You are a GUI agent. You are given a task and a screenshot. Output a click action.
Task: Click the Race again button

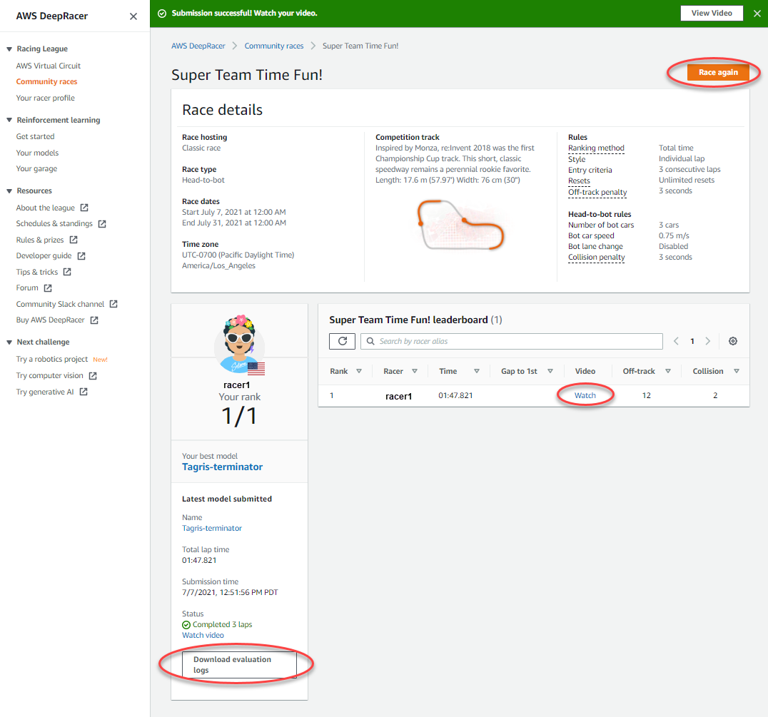coord(717,72)
